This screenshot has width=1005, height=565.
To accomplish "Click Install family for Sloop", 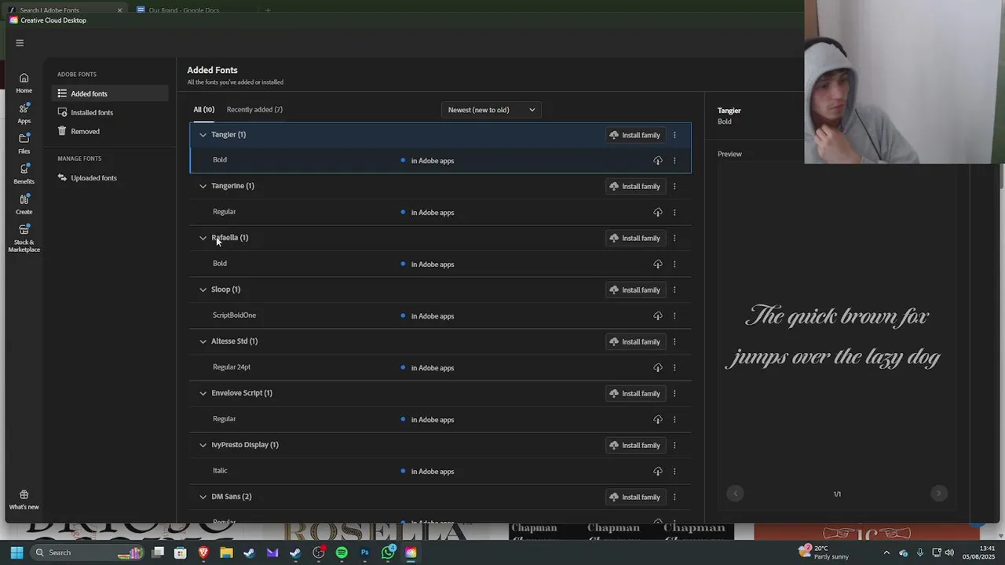I will [x=635, y=290].
